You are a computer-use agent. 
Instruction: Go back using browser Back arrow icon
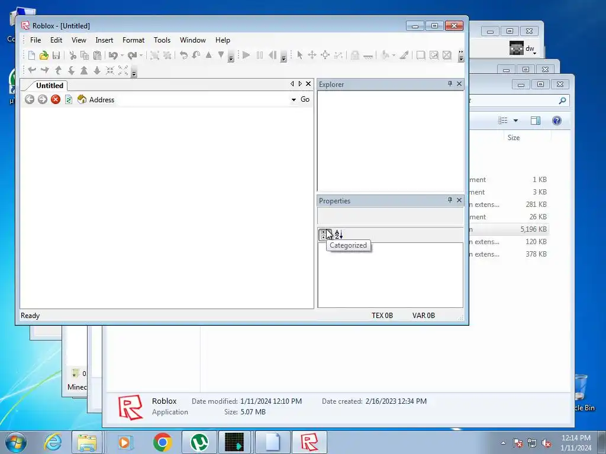point(30,99)
